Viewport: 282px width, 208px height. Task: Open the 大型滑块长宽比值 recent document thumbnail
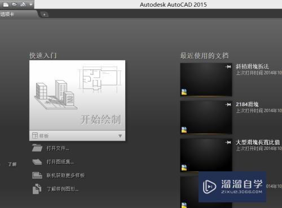pyautogui.click(x=206, y=155)
